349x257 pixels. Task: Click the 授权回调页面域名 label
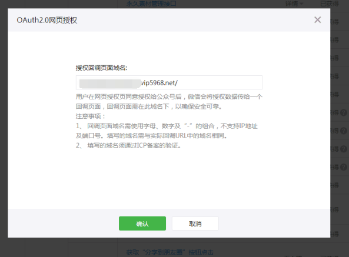[x=101, y=68]
